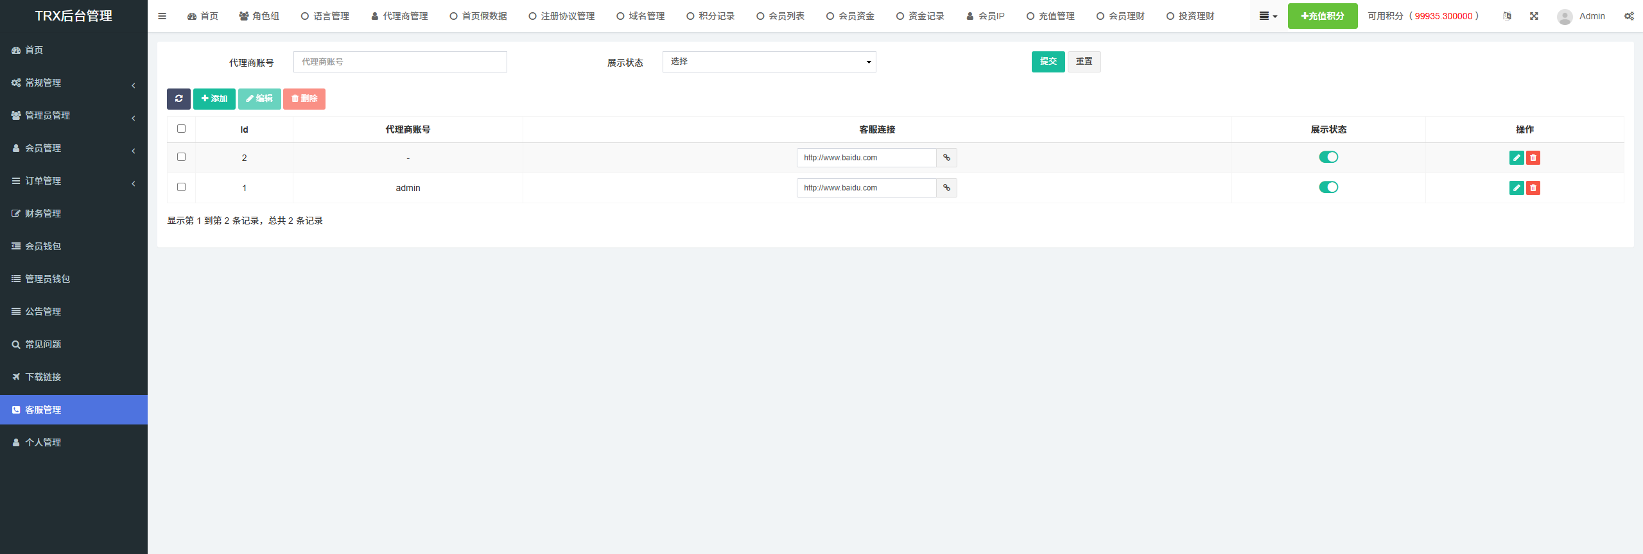
Task: Open settings gears icon at top right
Action: pos(1629,16)
